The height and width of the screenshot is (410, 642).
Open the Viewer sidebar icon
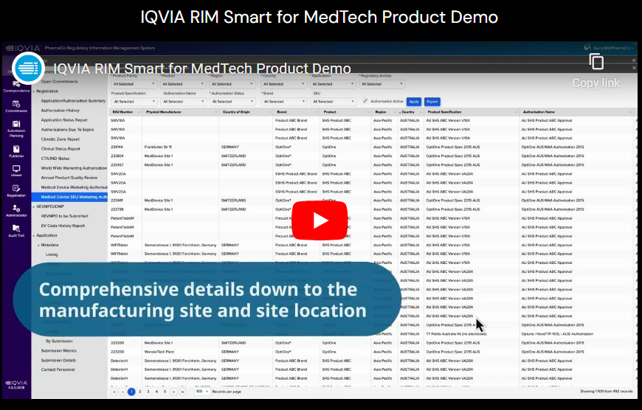tap(15, 171)
